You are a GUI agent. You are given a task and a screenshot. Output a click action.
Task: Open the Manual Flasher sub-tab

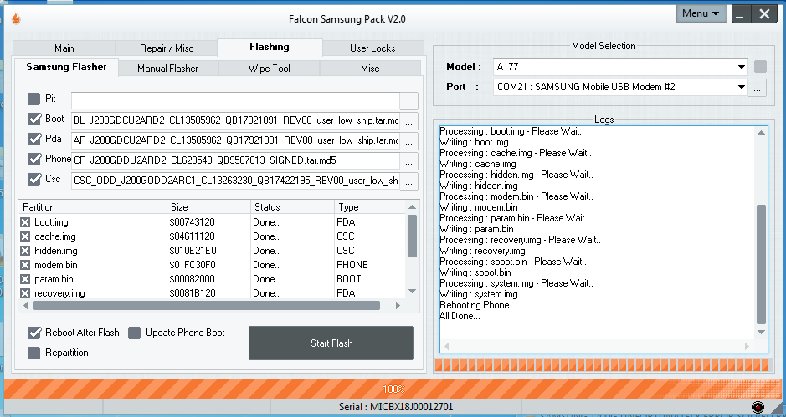167,69
